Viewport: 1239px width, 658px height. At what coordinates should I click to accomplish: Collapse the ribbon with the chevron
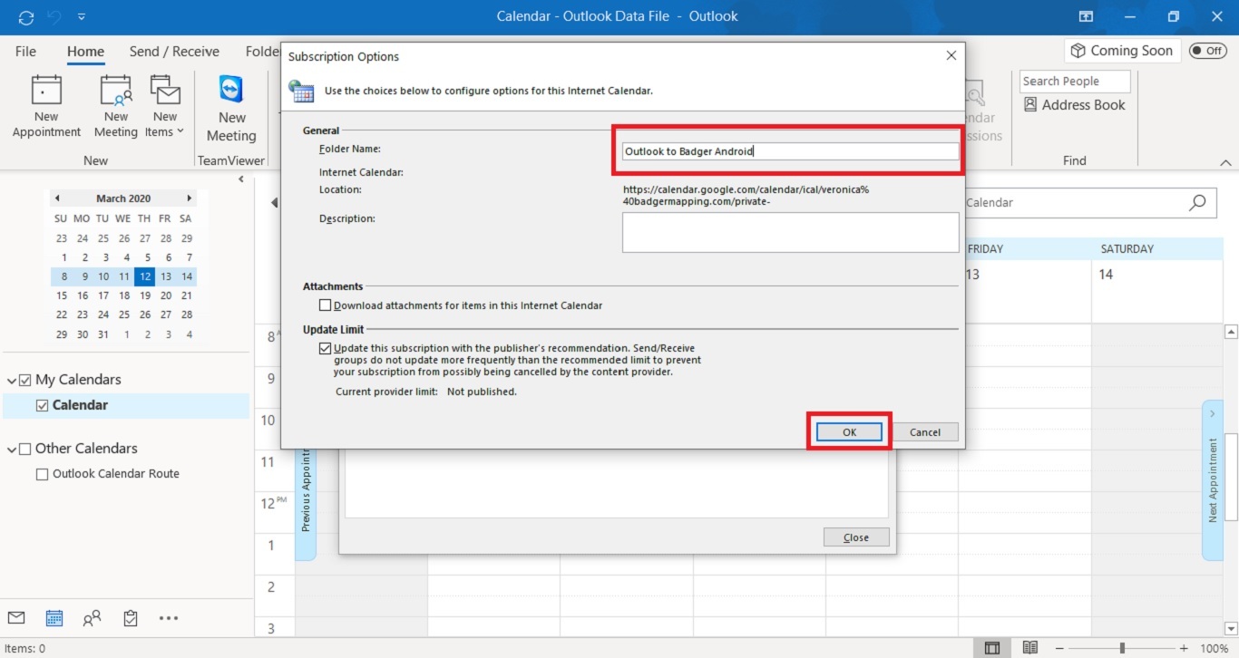[1226, 162]
